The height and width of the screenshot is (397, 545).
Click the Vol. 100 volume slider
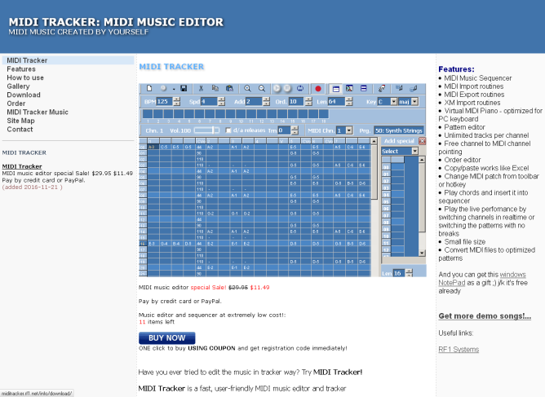tap(206, 130)
